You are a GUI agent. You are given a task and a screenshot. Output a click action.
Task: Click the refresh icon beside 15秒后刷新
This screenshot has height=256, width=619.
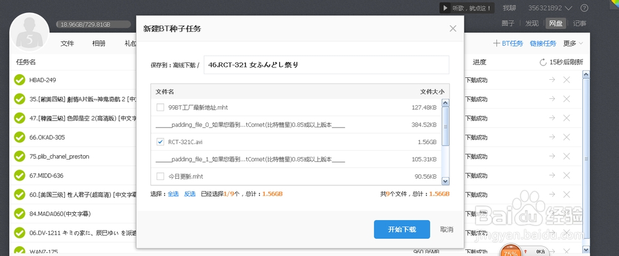pos(543,62)
